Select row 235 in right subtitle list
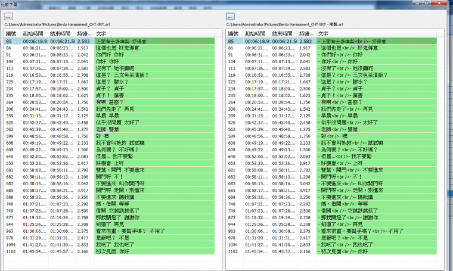This screenshot has width=453, height=271. click(x=331, y=95)
